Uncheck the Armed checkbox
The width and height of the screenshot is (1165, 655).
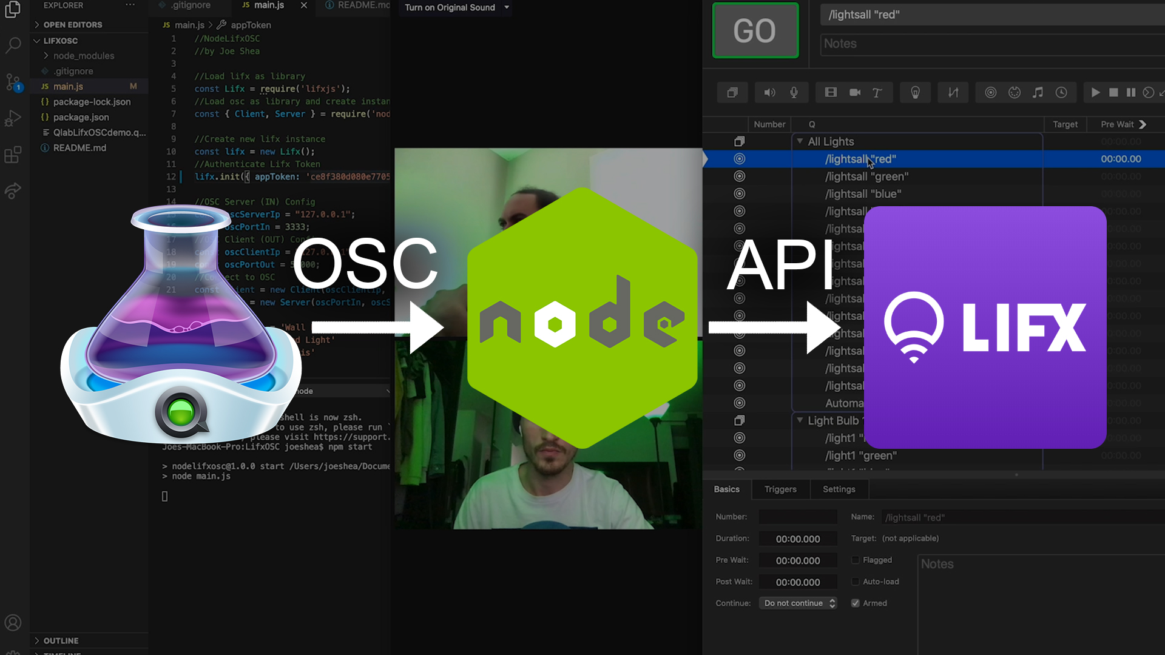[x=856, y=603]
